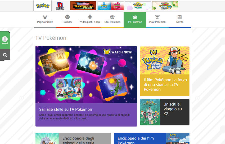The image size is (225, 144).
Task: Click the D-pad icon above Videogiochi e app
Action: pos(90,17)
